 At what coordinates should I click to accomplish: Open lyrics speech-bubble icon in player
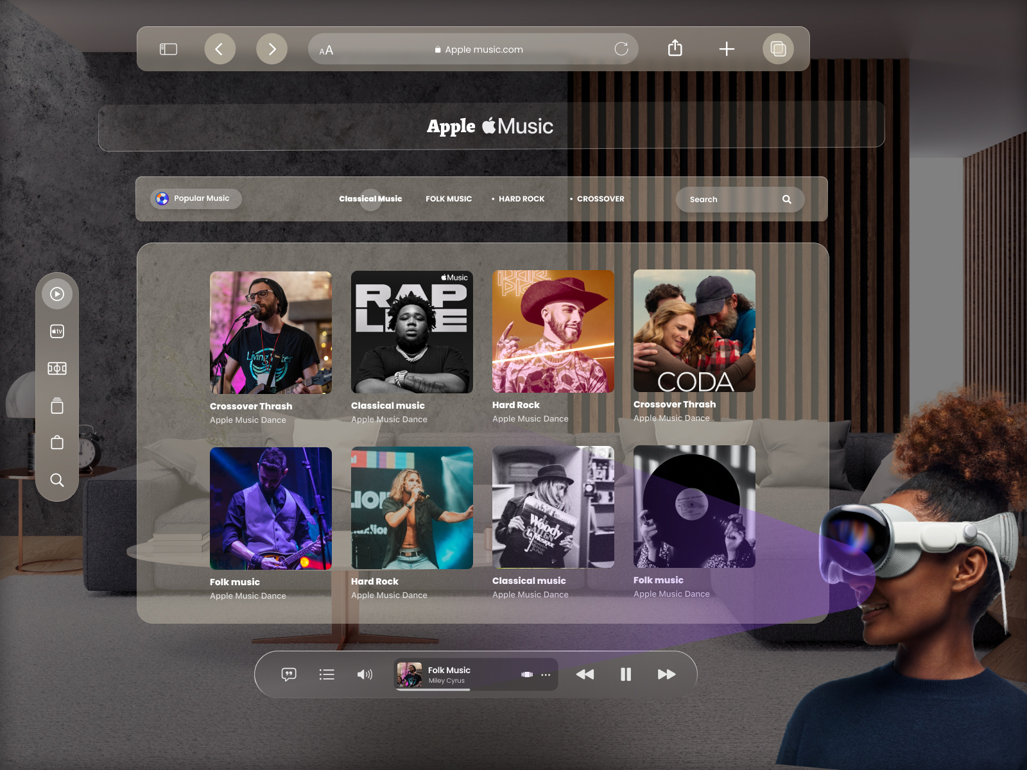(289, 674)
